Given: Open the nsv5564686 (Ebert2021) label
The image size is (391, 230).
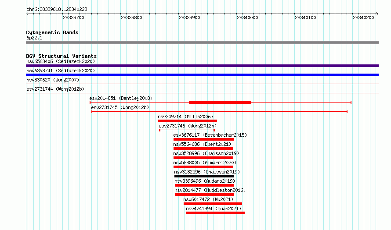Looking at the screenshot, I should coord(202,144).
